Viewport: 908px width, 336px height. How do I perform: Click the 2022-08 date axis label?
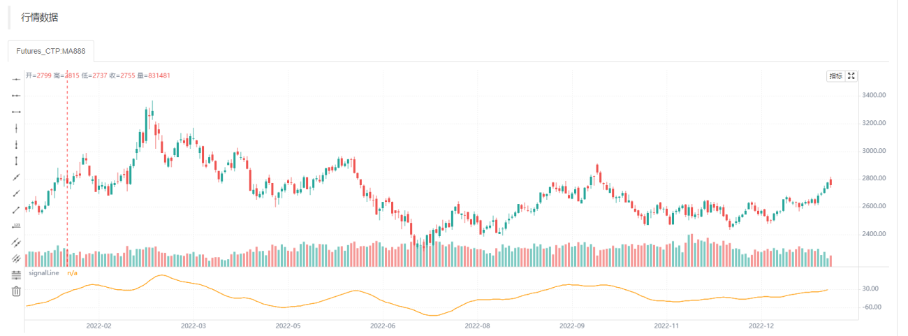point(477,326)
